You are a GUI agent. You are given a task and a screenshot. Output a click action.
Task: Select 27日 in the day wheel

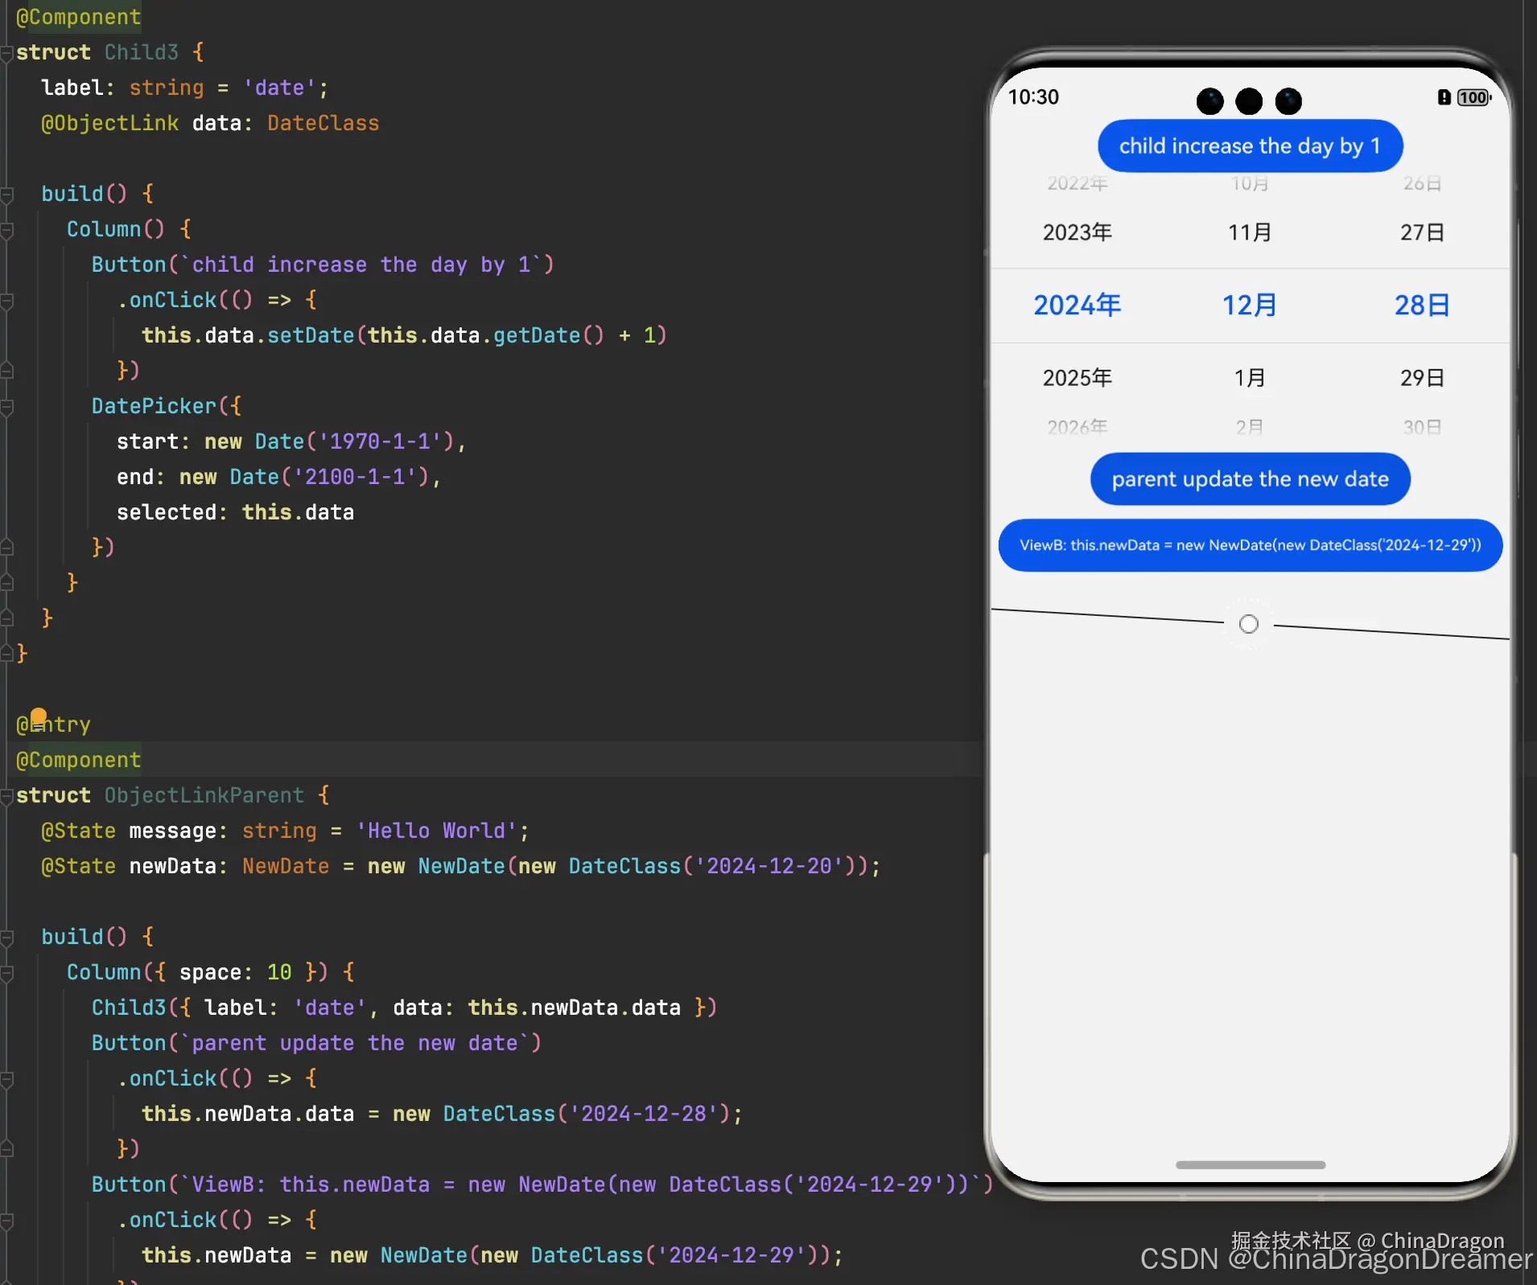click(1422, 232)
